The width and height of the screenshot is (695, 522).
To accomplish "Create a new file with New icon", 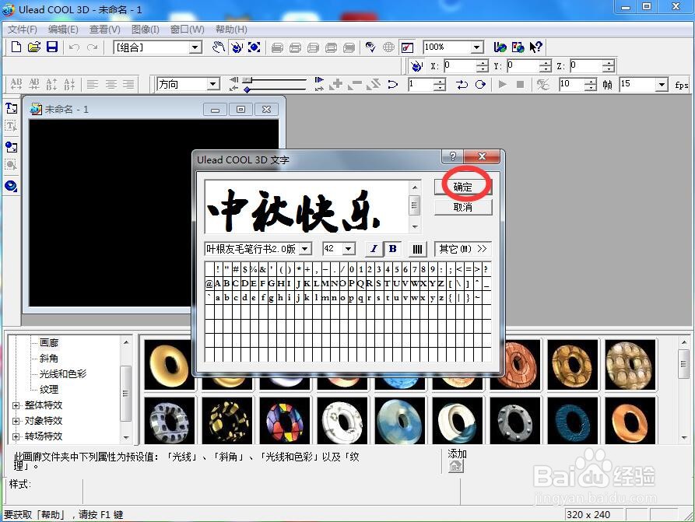I will [x=16, y=47].
